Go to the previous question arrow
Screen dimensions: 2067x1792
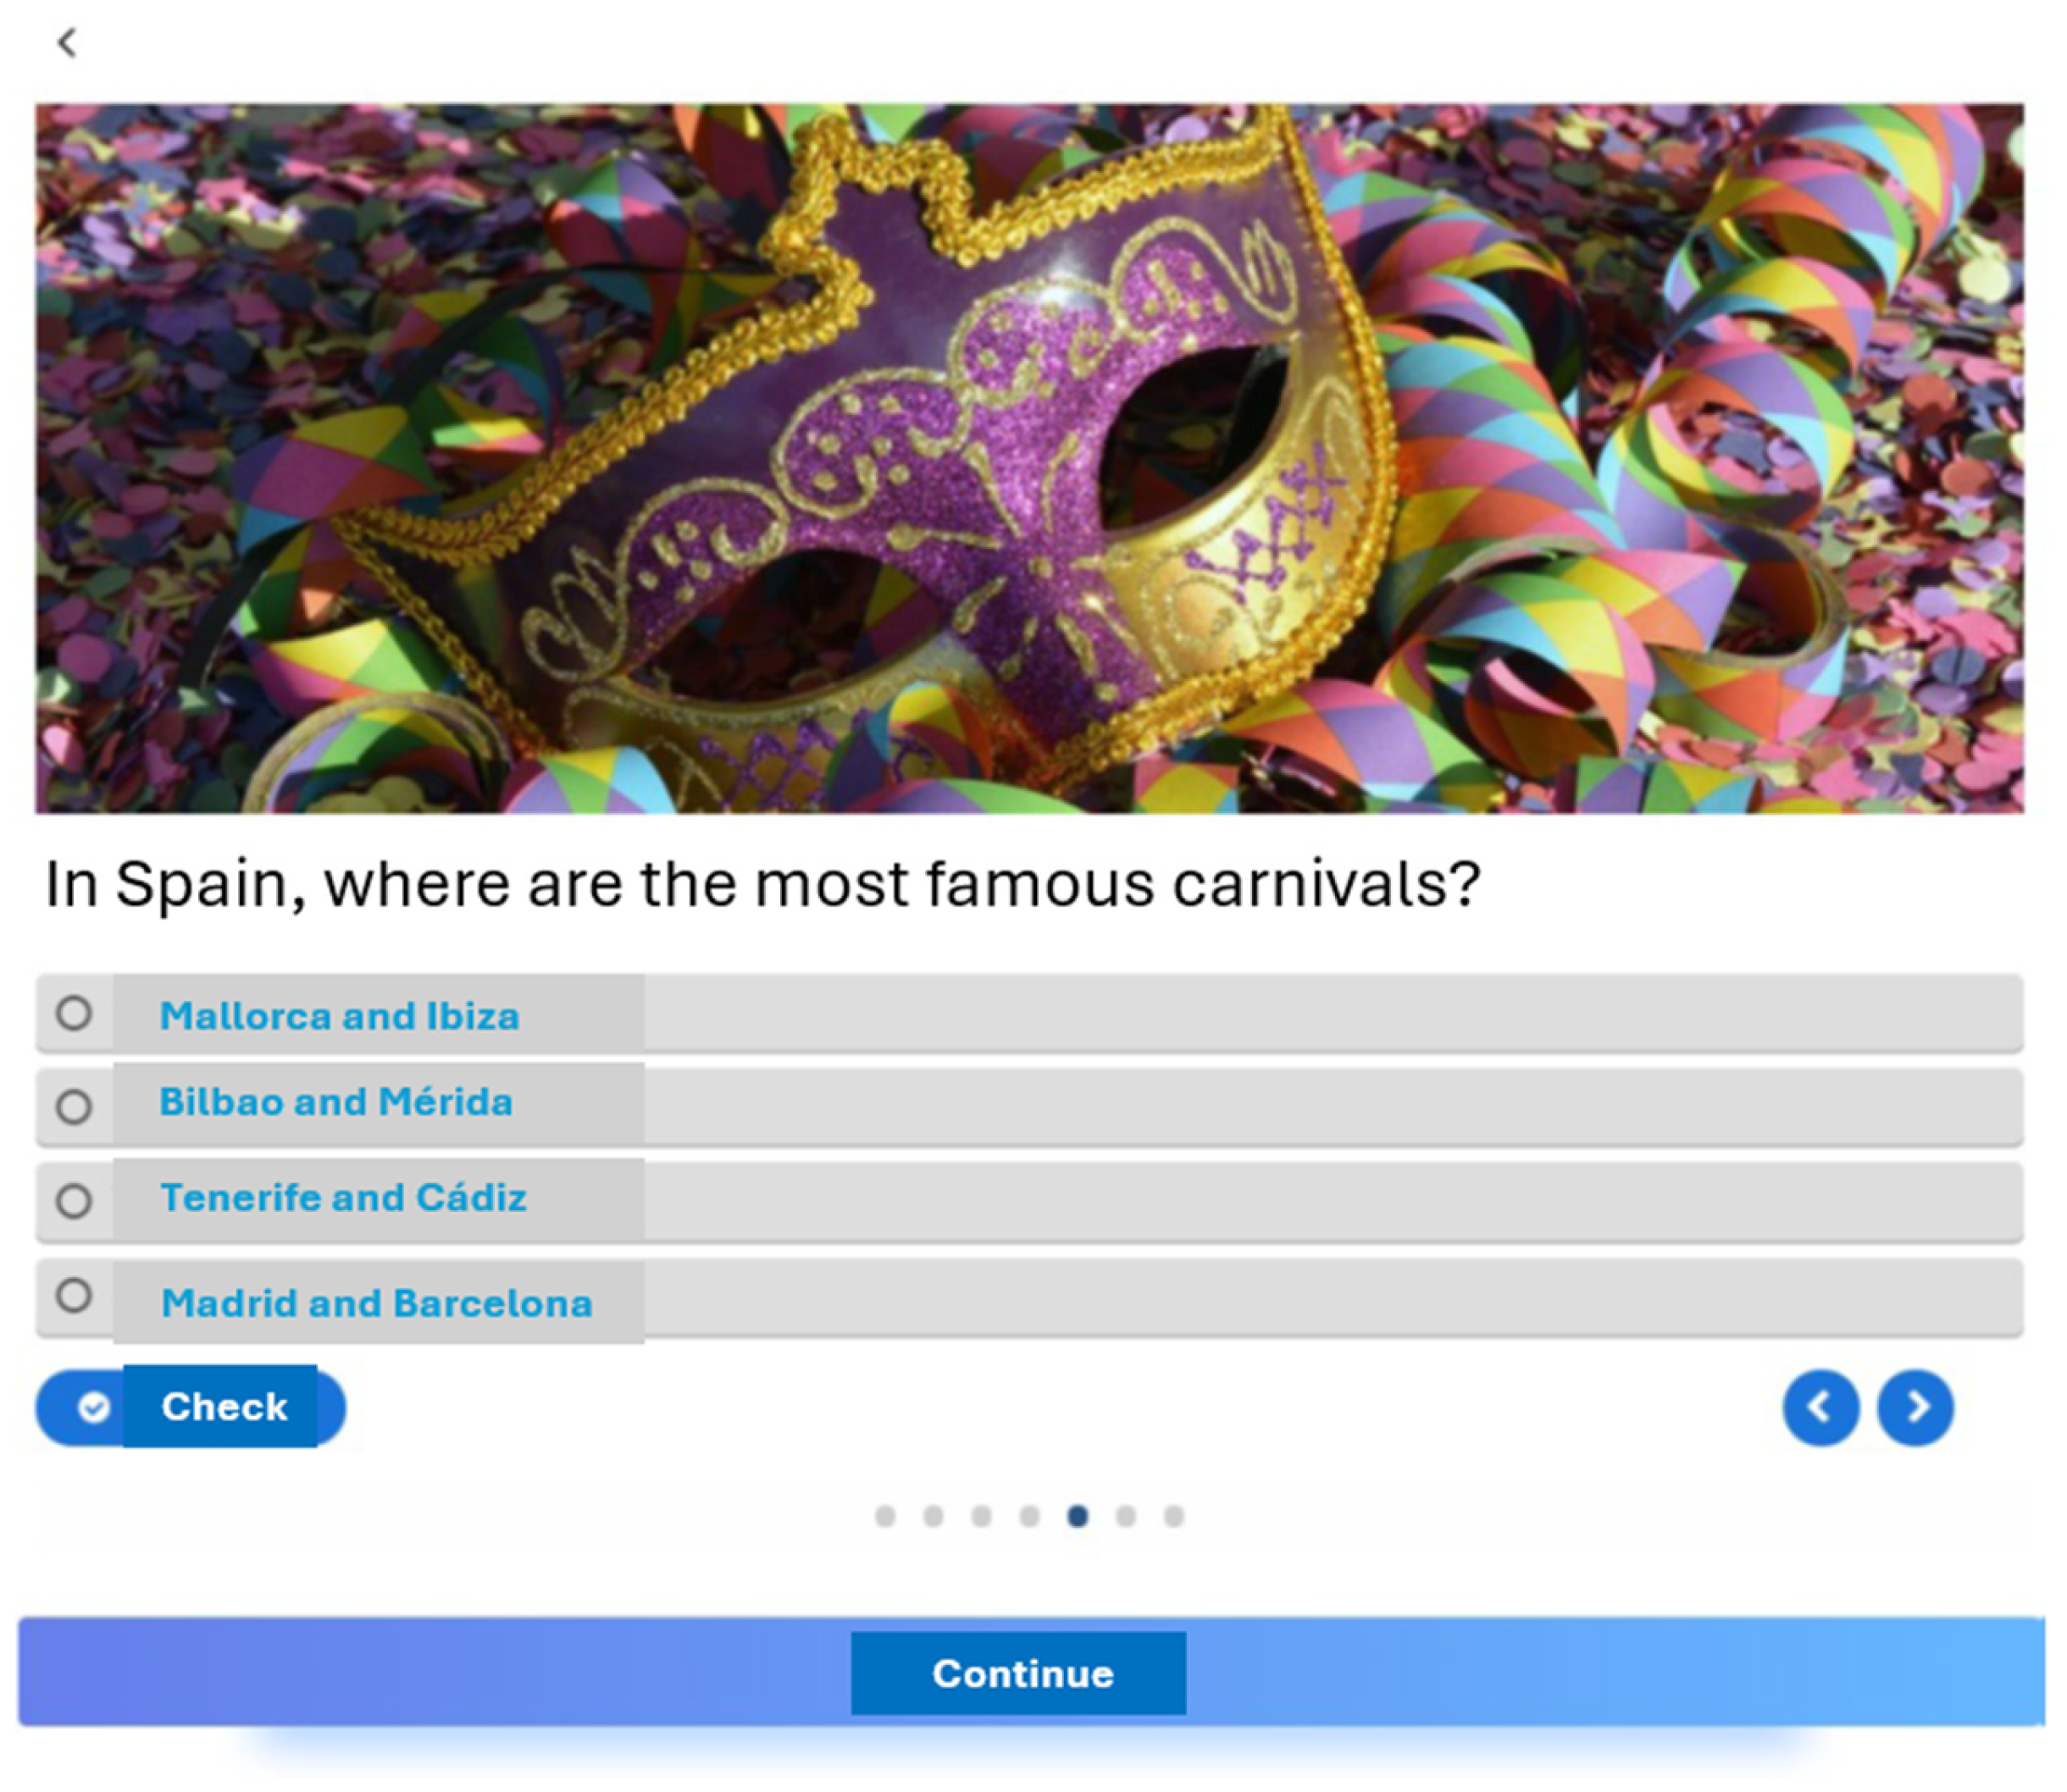(1820, 1407)
